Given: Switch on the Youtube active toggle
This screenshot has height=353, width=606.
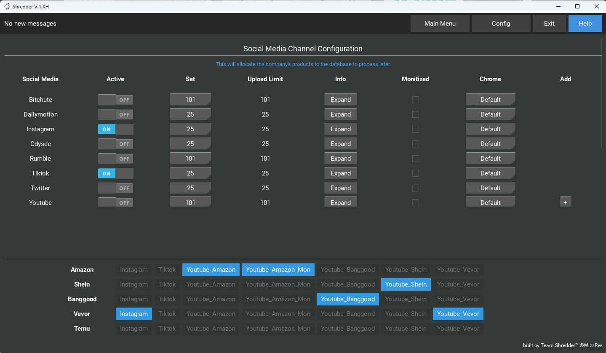Looking at the screenshot, I should click(115, 202).
